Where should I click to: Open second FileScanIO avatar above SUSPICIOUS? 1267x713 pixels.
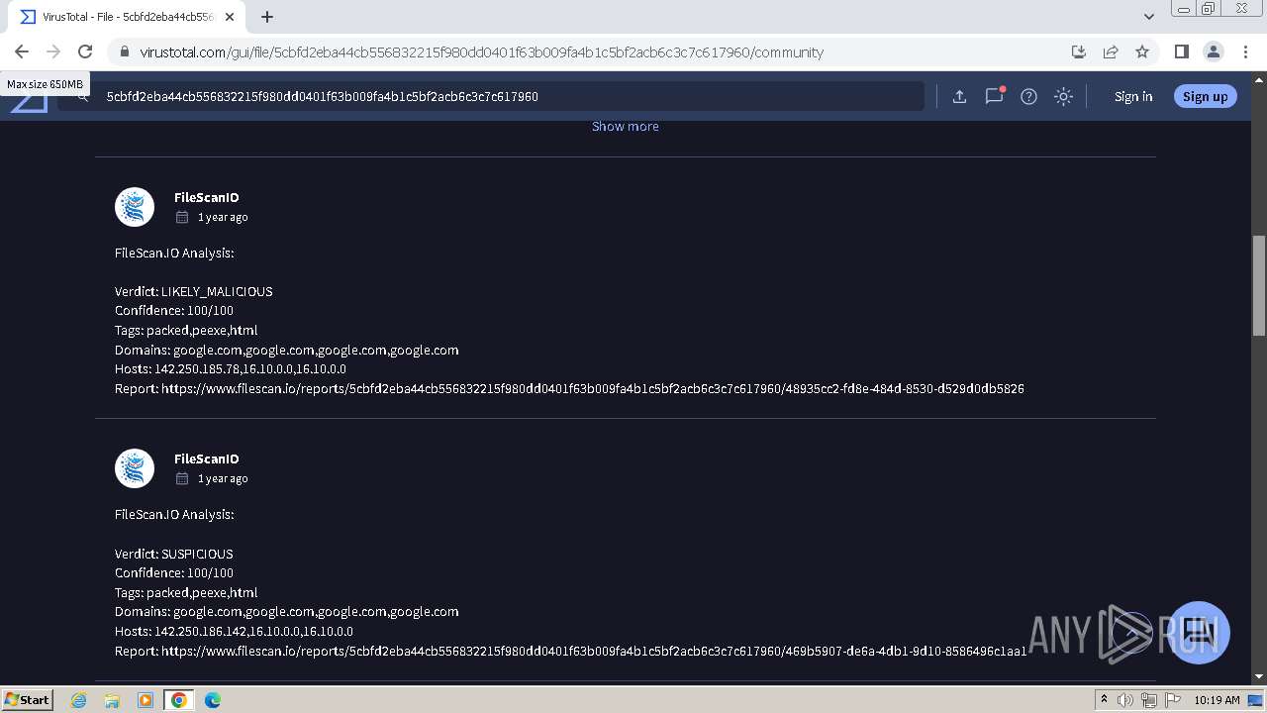click(135, 468)
